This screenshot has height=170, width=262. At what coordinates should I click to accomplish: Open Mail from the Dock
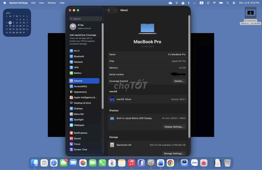pos(73,163)
